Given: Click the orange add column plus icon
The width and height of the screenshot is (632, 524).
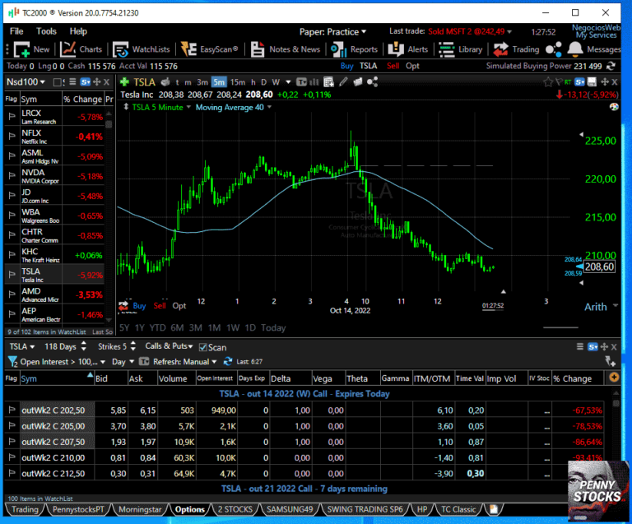Looking at the screenshot, I should coord(613,378).
